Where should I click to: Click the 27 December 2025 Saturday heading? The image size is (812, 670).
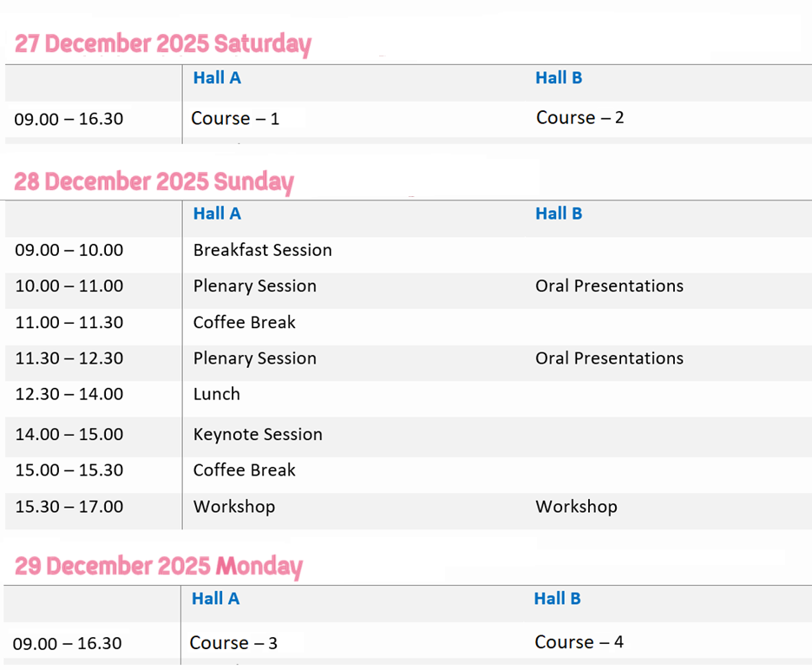pyautogui.click(x=162, y=44)
